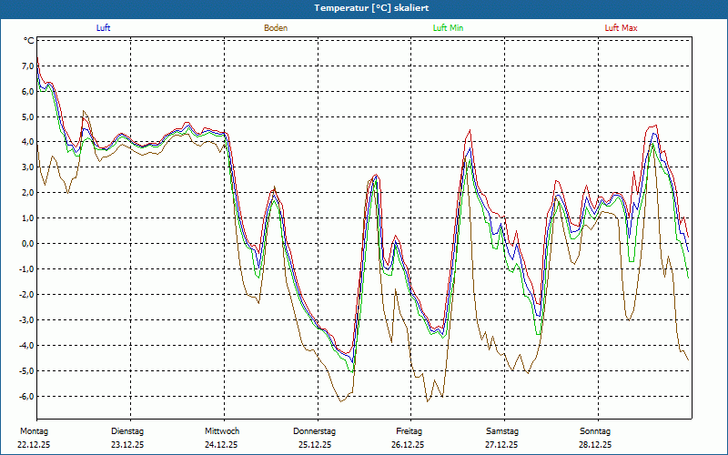
Task: Click the 0.0 y-axis value
Action: (x=26, y=244)
